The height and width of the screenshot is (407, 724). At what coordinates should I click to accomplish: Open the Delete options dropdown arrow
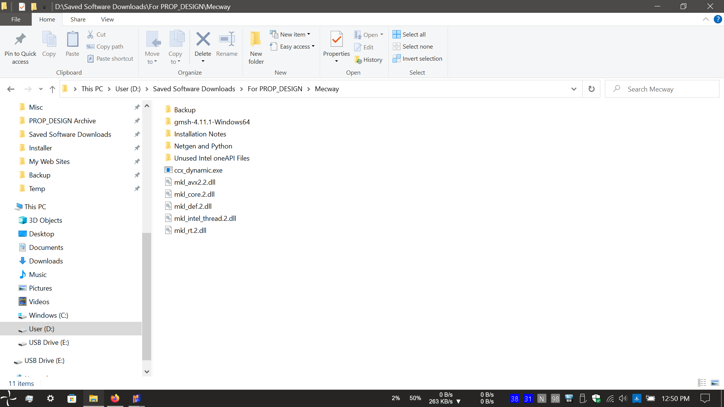pyautogui.click(x=203, y=61)
